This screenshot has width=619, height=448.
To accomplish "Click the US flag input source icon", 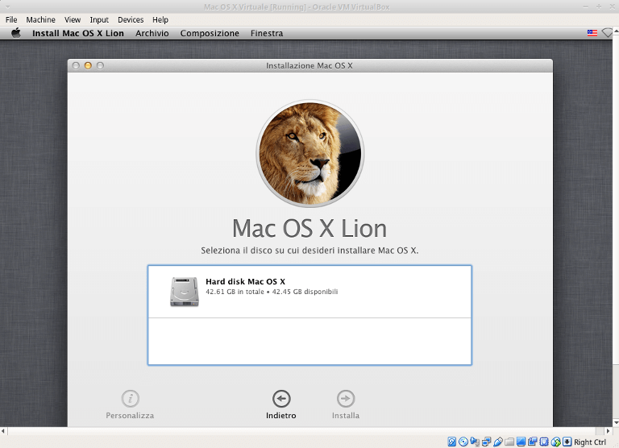I will pos(592,33).
